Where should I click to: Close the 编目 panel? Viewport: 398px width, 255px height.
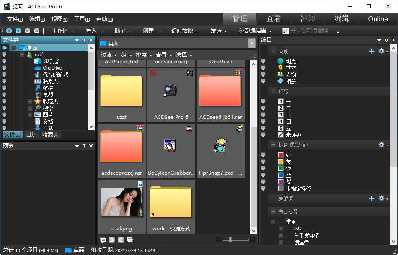point(393,40)
